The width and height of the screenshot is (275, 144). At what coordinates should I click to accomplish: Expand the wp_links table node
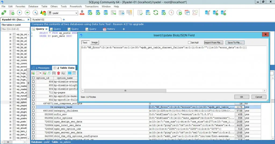[x=10, y=83]
